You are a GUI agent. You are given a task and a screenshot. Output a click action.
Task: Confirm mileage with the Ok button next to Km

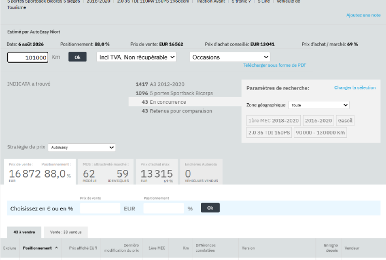point(77,57)
